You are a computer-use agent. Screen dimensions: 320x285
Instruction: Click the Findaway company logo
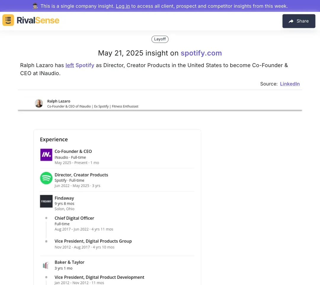click(46, 201)
